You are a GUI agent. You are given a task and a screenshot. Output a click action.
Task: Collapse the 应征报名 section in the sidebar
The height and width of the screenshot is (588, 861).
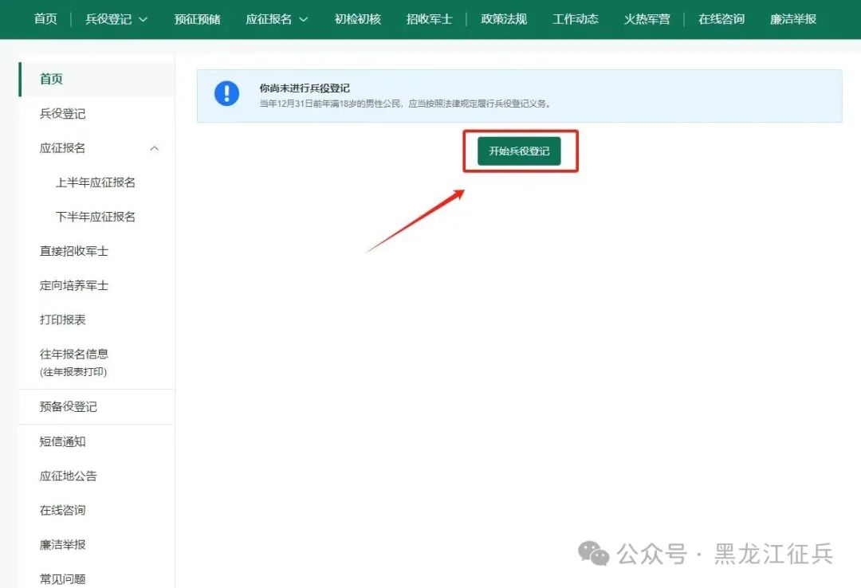coord(154,147)
